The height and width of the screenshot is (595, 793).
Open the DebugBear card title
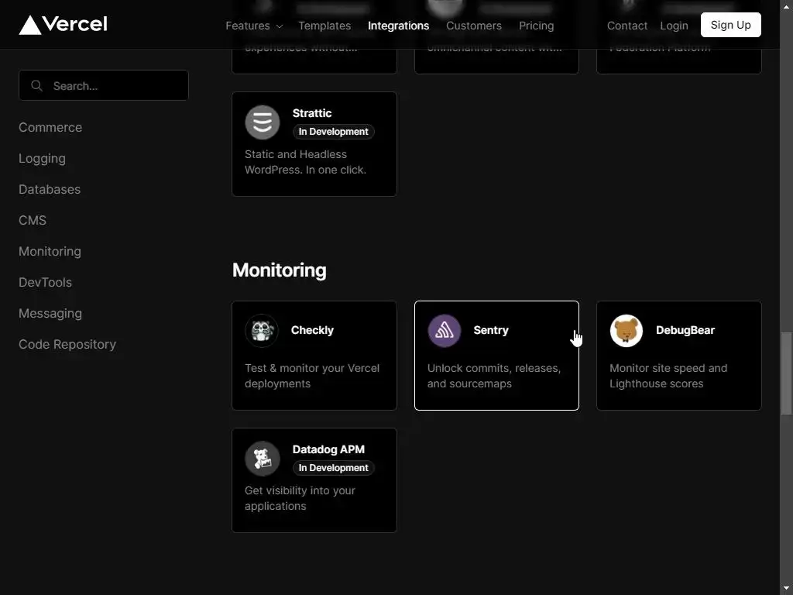tap(685, 330)
